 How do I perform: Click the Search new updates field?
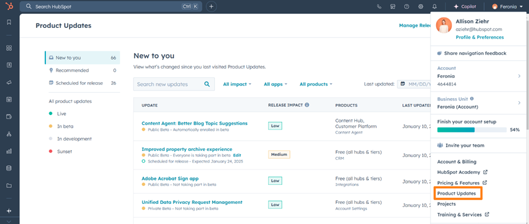174,84
